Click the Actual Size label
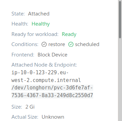The height and width of the screenshot is (121, 122). [x=25, y=117]
